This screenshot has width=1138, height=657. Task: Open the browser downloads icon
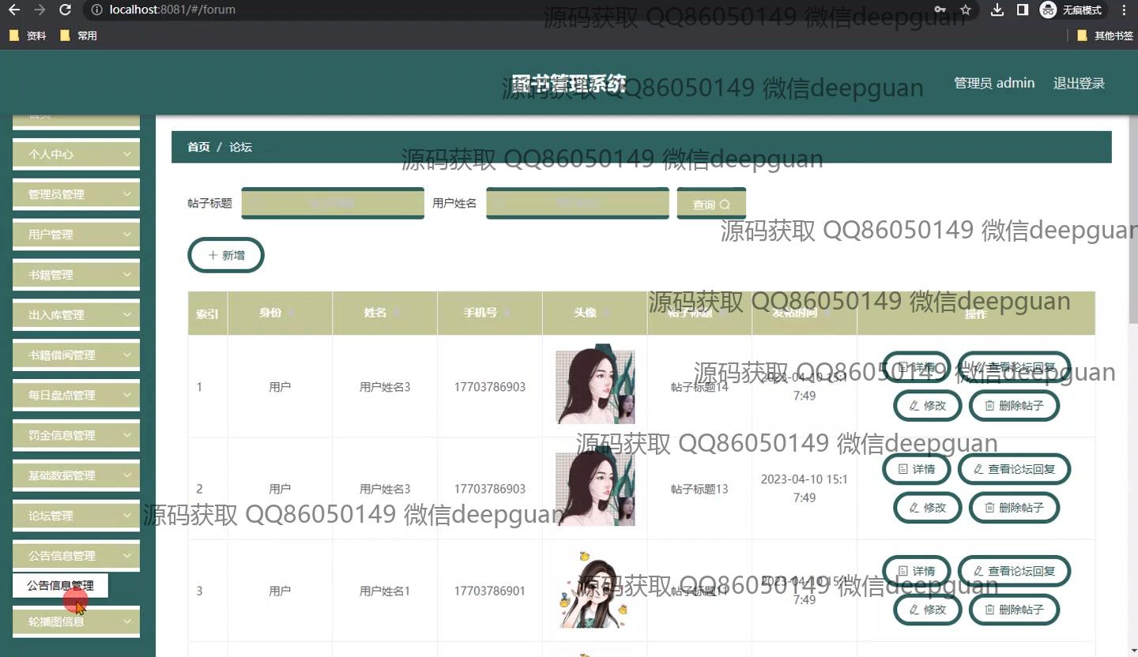pyautogui.click(x=997, y=10)
